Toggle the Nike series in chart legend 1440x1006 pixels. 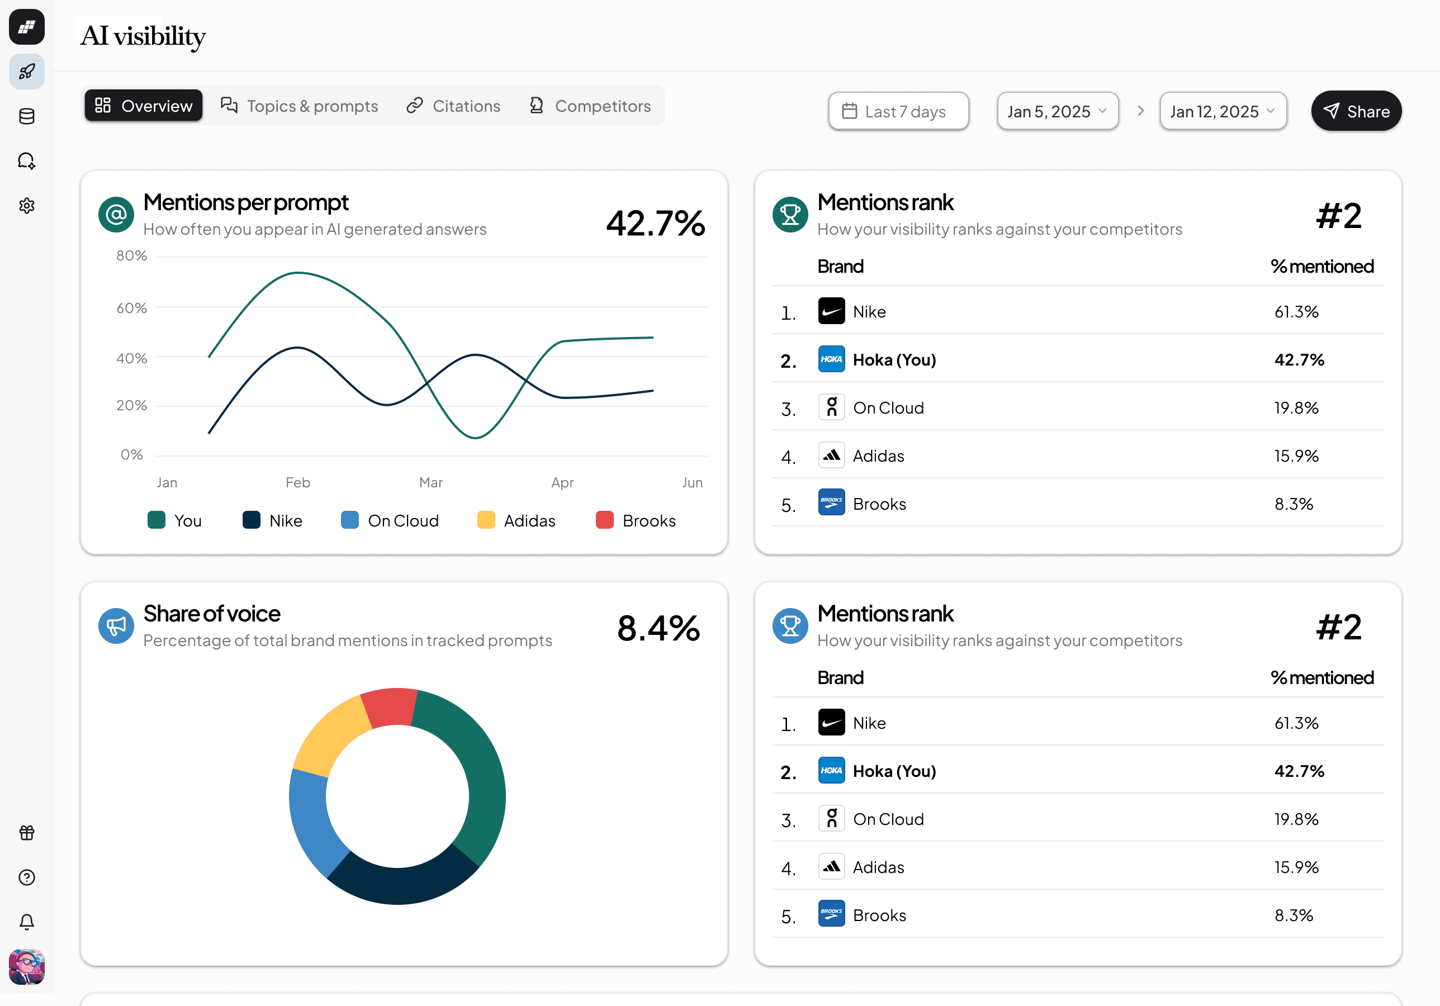pyautogui.click(x=272, y=520)
